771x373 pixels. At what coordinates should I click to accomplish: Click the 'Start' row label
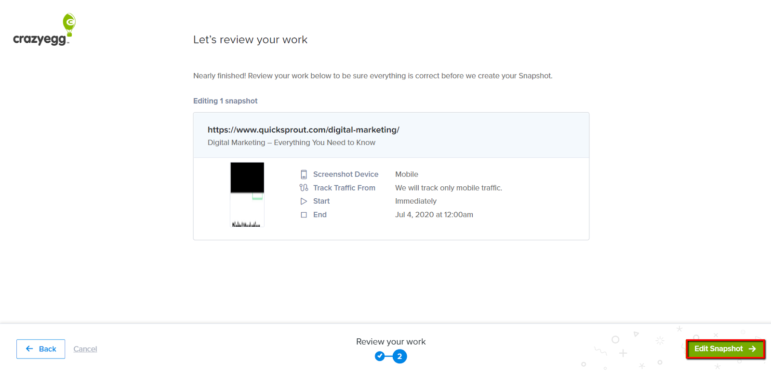pos(321,201)
